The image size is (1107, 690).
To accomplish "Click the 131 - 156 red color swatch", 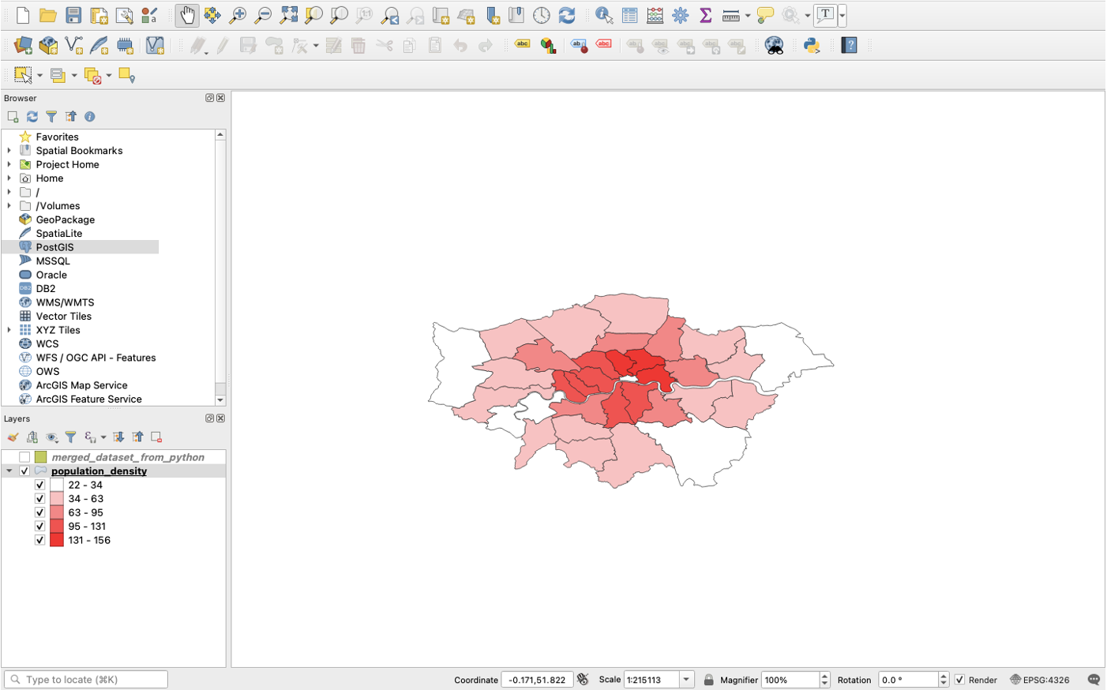I will pos(55,540).
